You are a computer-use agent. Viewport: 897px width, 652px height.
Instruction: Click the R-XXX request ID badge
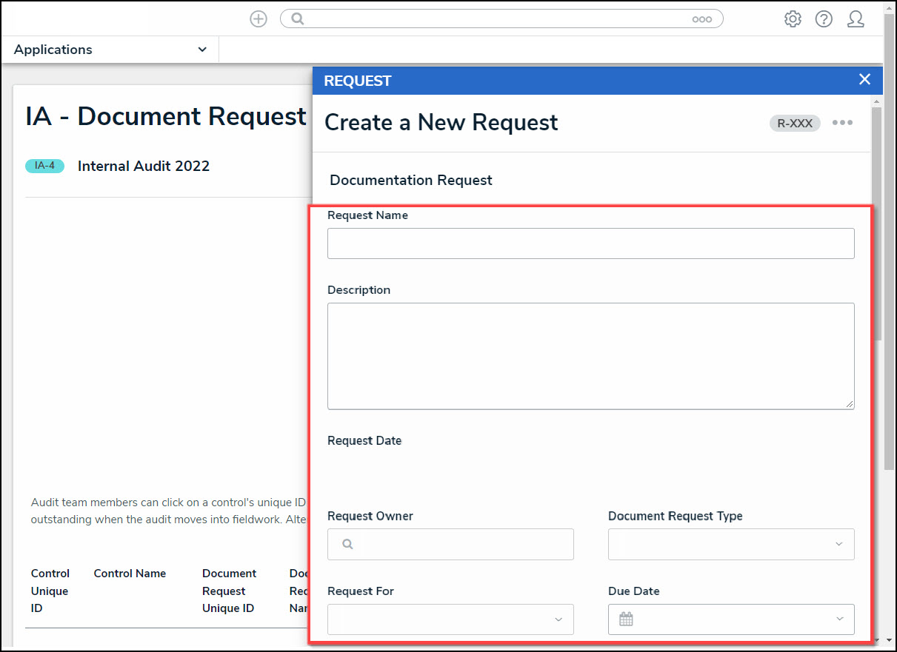tap(795, 124)
